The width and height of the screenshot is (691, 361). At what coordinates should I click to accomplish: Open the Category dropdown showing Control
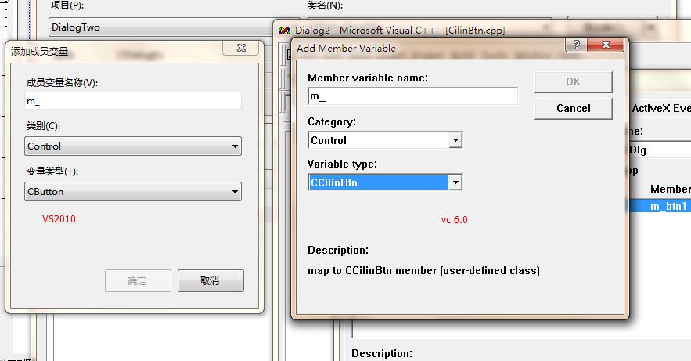(385, 140)
